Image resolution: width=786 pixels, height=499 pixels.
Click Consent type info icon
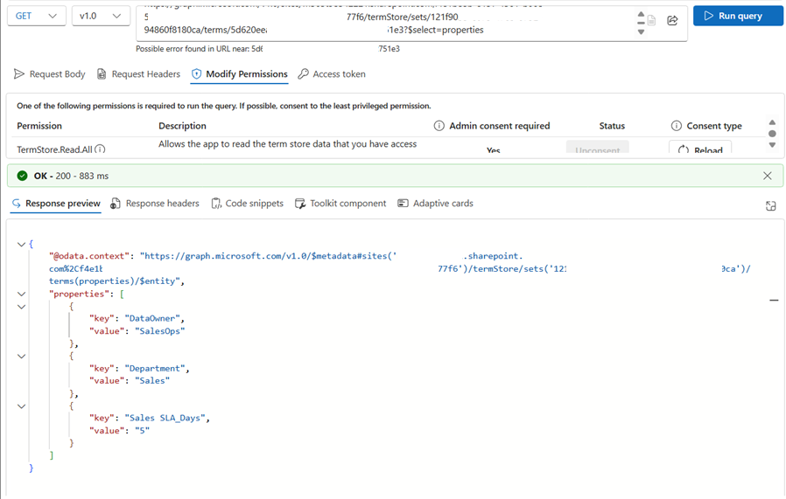click(677, 126)
